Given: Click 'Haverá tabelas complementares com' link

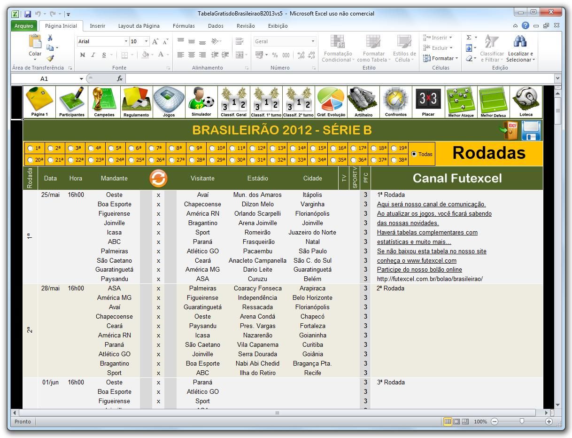Looking at the screenshot, I should pos(427,232).
